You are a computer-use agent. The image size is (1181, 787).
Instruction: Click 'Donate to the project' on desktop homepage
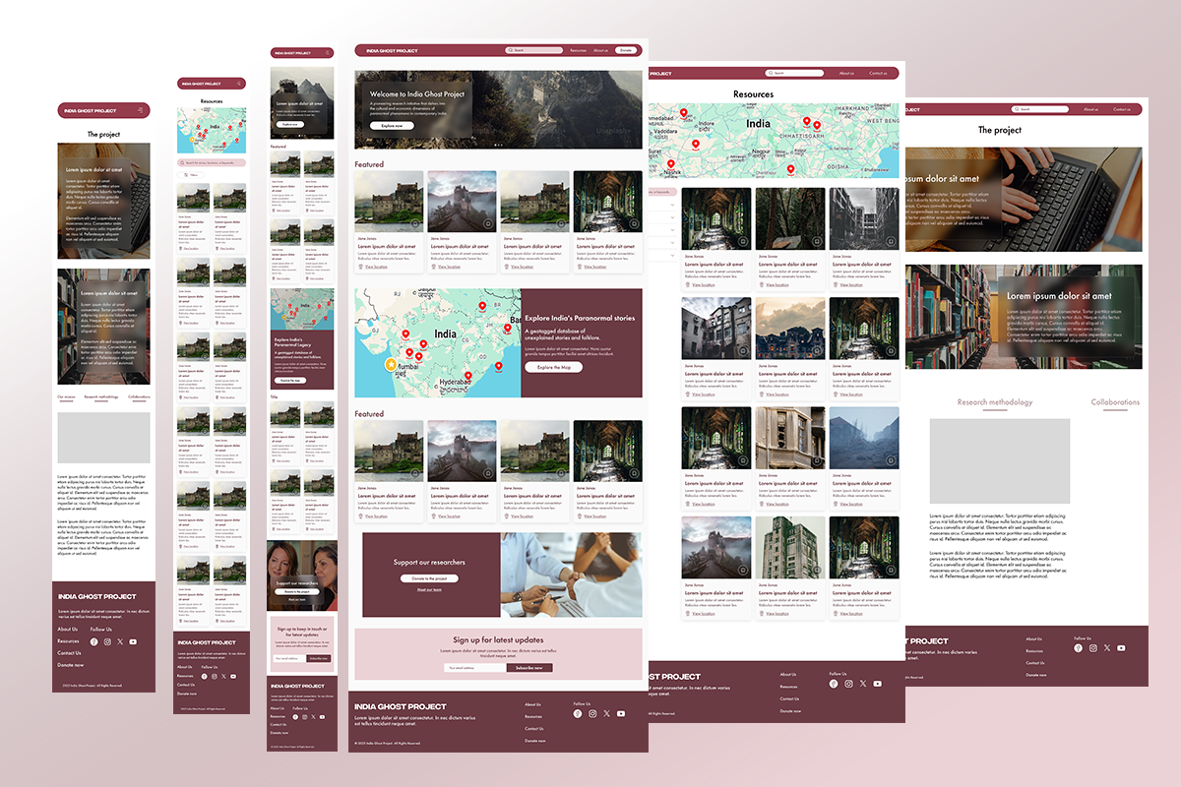429,578
